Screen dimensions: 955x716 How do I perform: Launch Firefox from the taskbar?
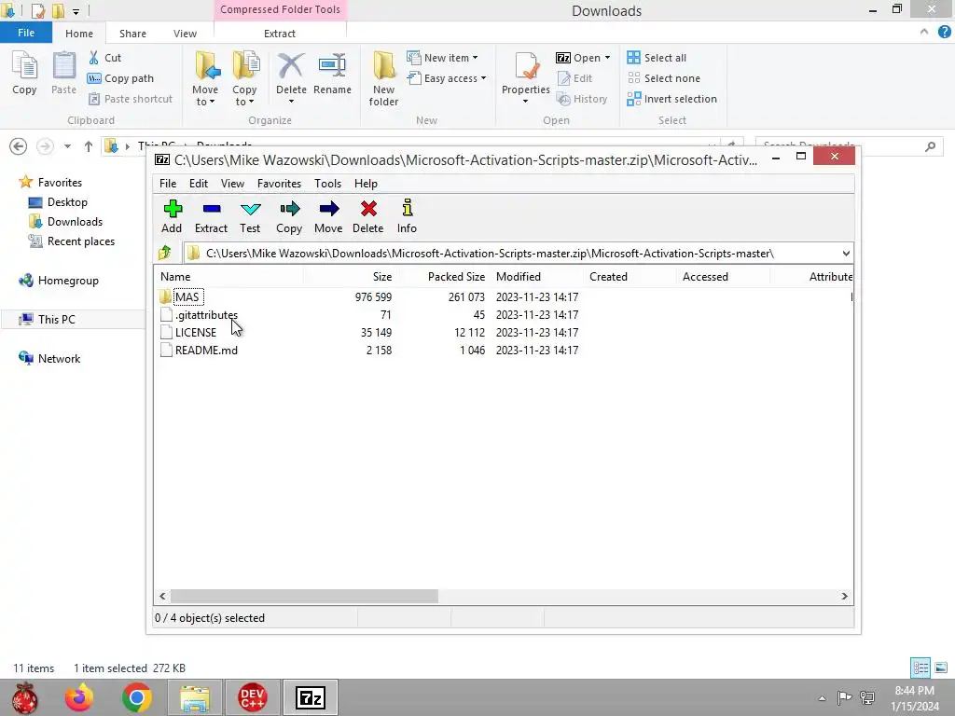[x=80, y=697]
